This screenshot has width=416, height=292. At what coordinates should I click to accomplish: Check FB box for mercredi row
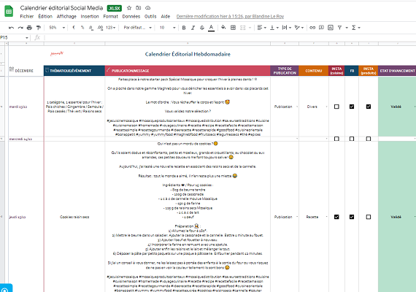(x=352, y=139)
